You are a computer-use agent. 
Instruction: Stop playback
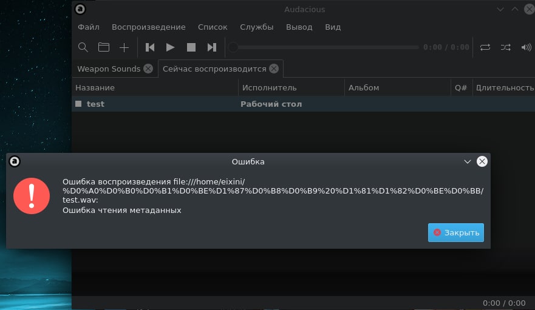191,47
